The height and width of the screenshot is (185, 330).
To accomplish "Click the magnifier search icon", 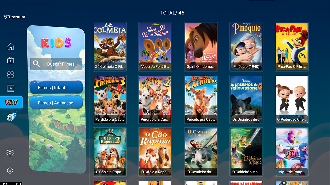I will click(36, 64).
